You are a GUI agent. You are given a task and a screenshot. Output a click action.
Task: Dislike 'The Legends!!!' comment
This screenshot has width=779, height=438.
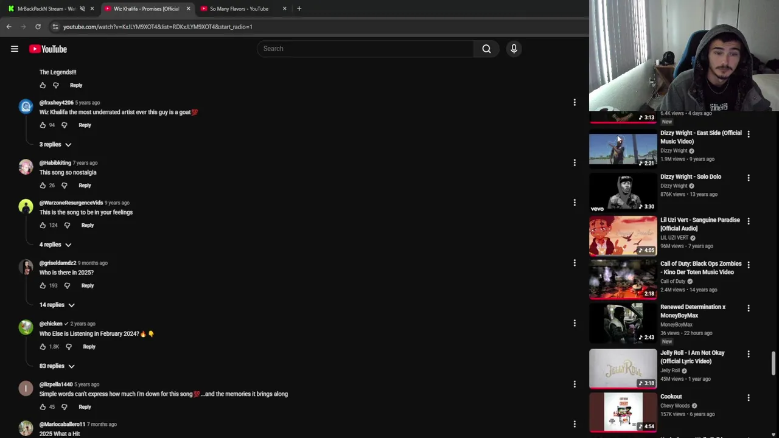[x=55, y=86]
